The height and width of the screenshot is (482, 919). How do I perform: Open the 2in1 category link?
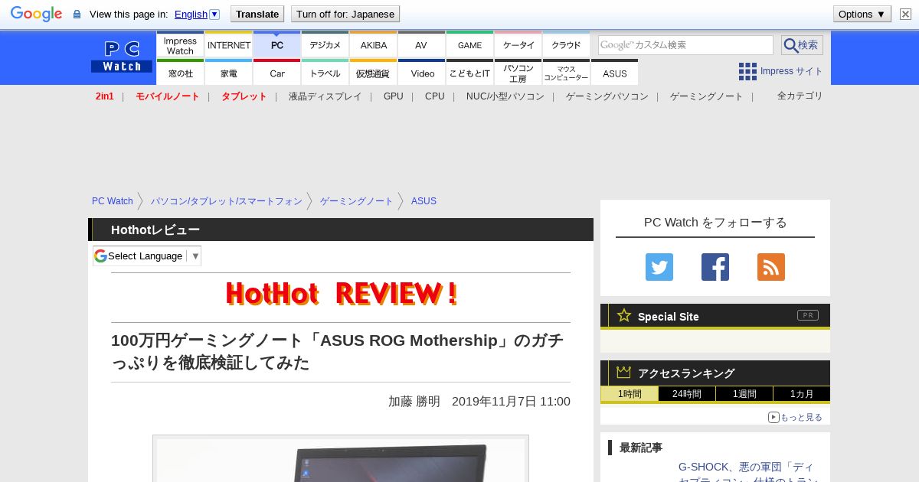click(x=105, y=96)
